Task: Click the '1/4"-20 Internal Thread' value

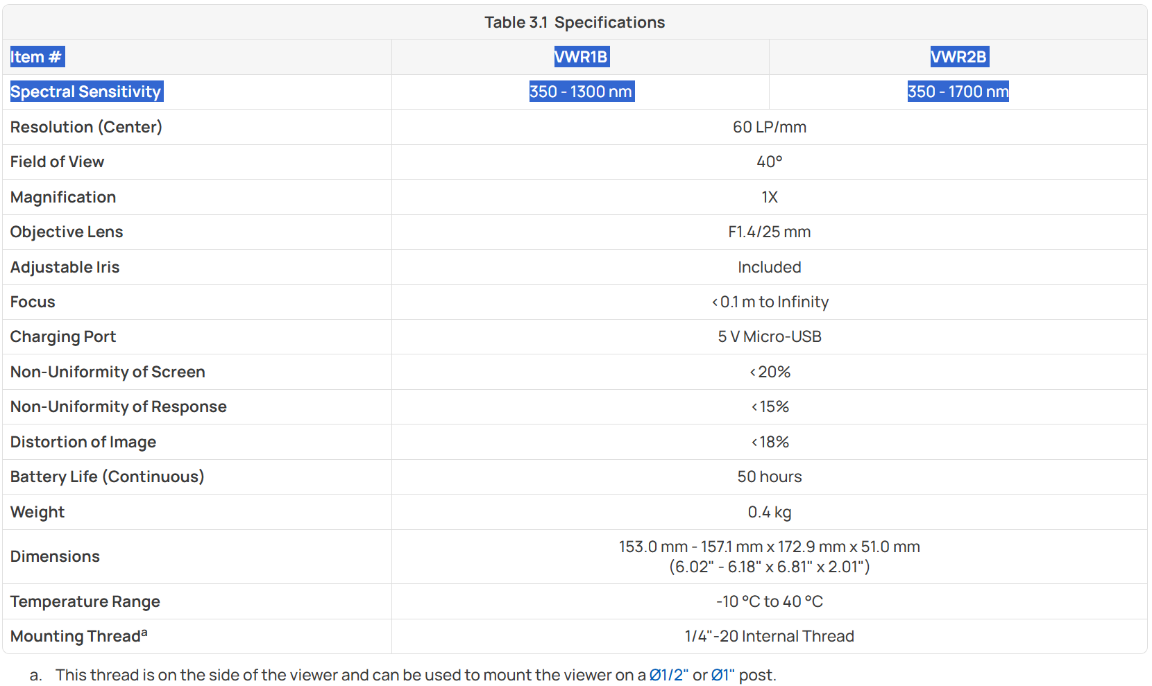Action: (770, 636)
